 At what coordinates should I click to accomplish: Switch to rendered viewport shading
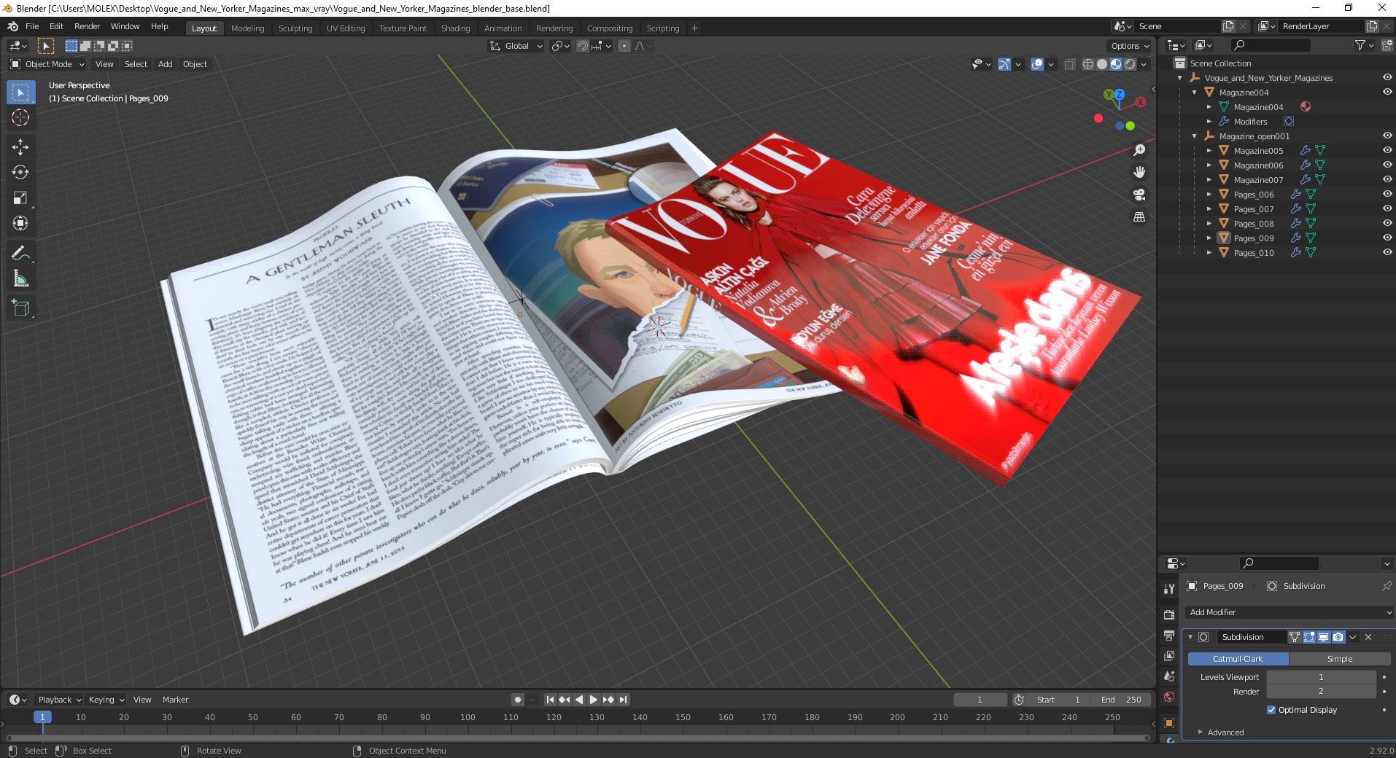click(x=1130, y=64)
